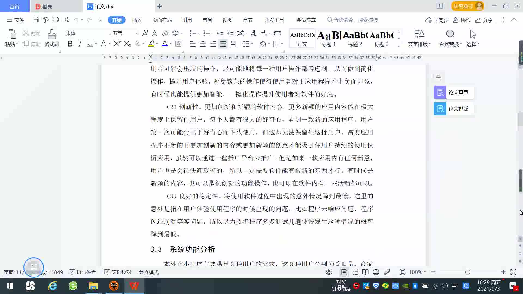Toggle spell check (拼写检查) in status bar
523x294 pixels.
coord(83,272)
